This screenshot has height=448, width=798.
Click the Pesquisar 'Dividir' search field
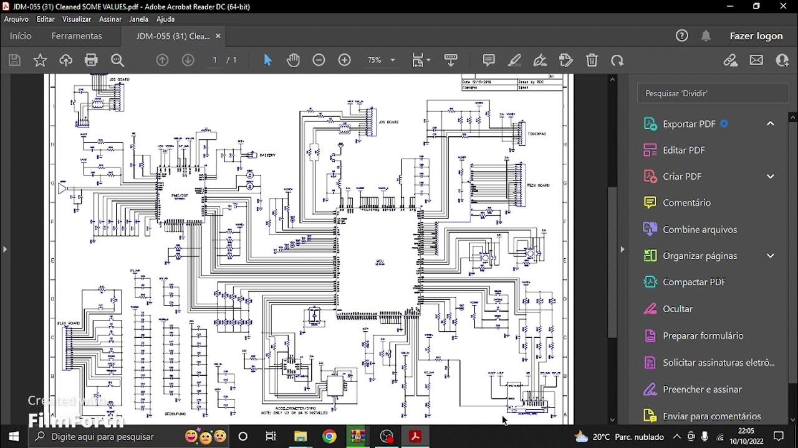tap(713, 93)
